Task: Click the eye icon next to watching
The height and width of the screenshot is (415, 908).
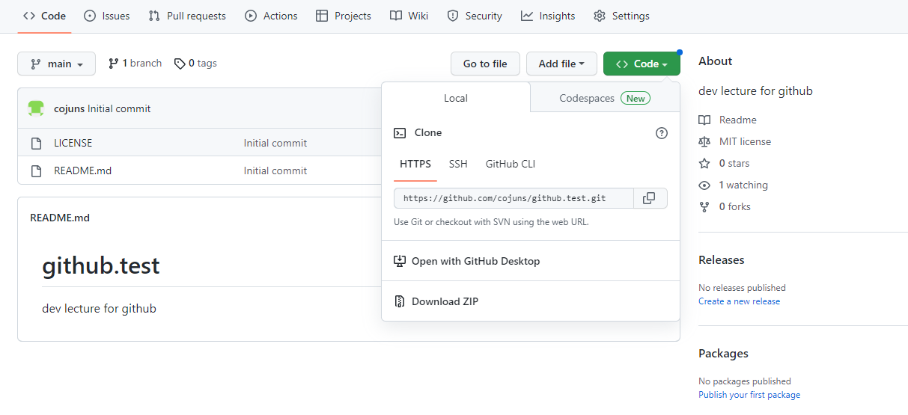Action: click(704, 185)
